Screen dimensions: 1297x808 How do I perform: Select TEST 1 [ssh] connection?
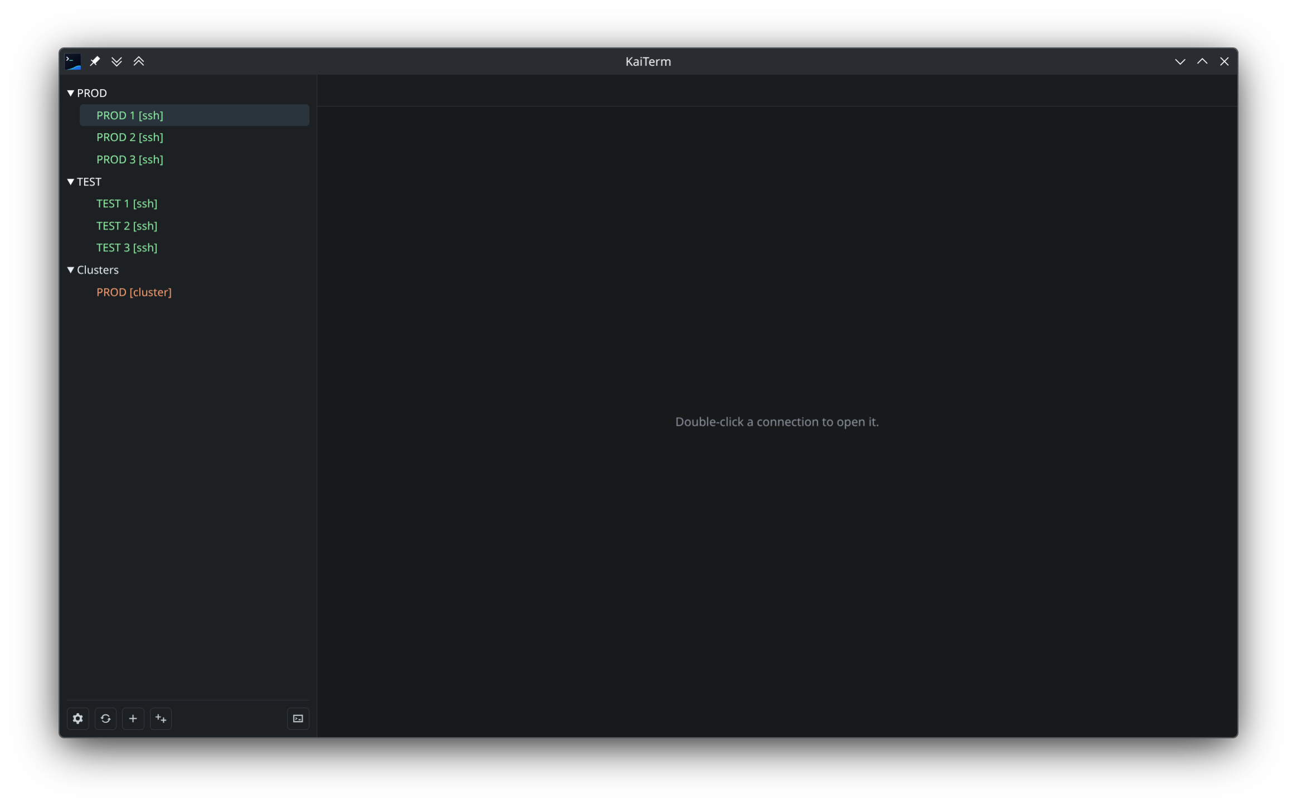195,203
